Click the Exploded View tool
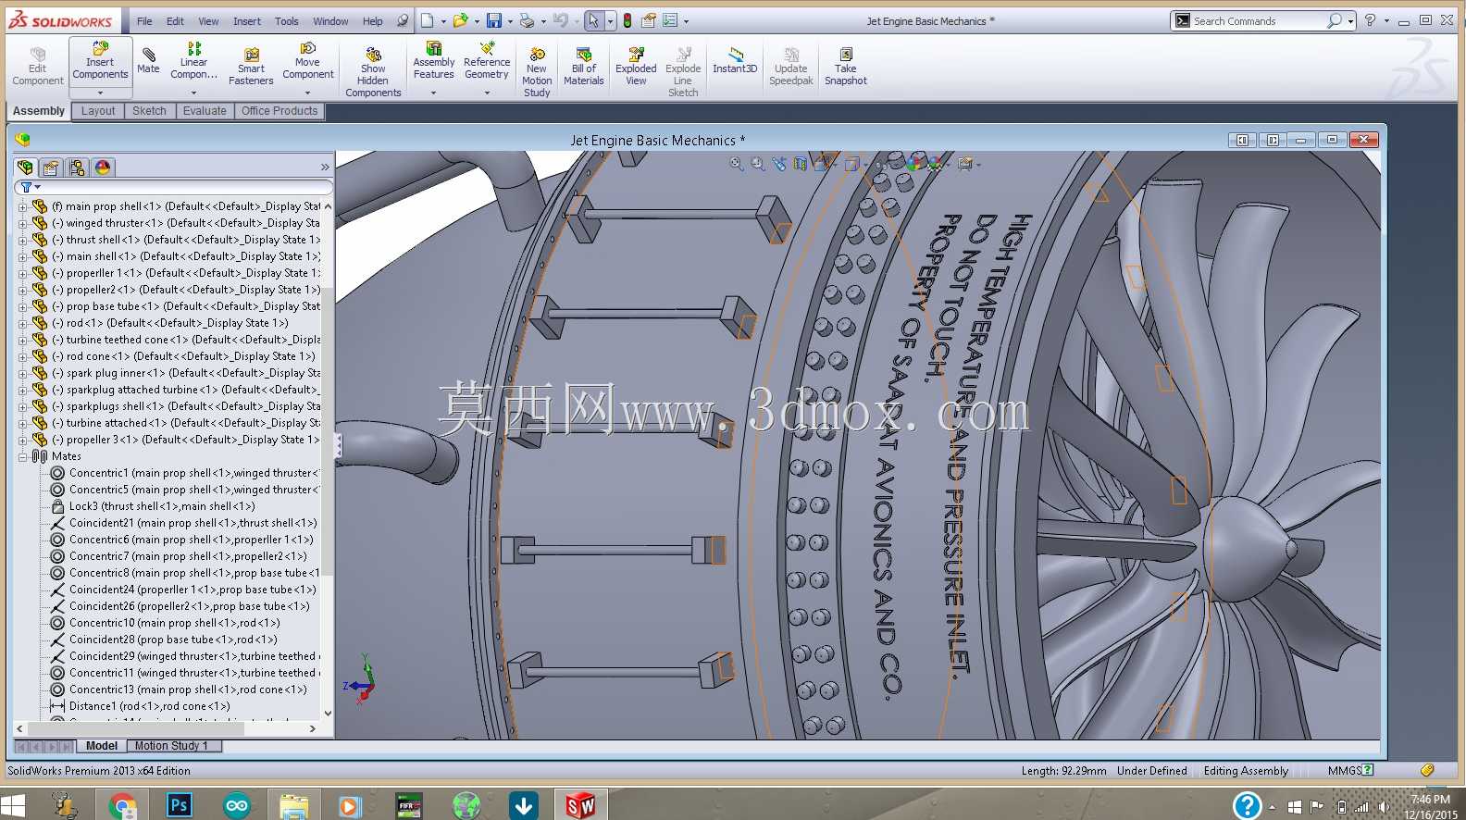The image size is (1466, 820). coord(636,68)
